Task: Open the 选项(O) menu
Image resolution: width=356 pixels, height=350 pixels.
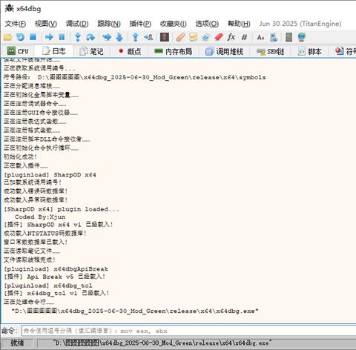Action: point(207,24)
